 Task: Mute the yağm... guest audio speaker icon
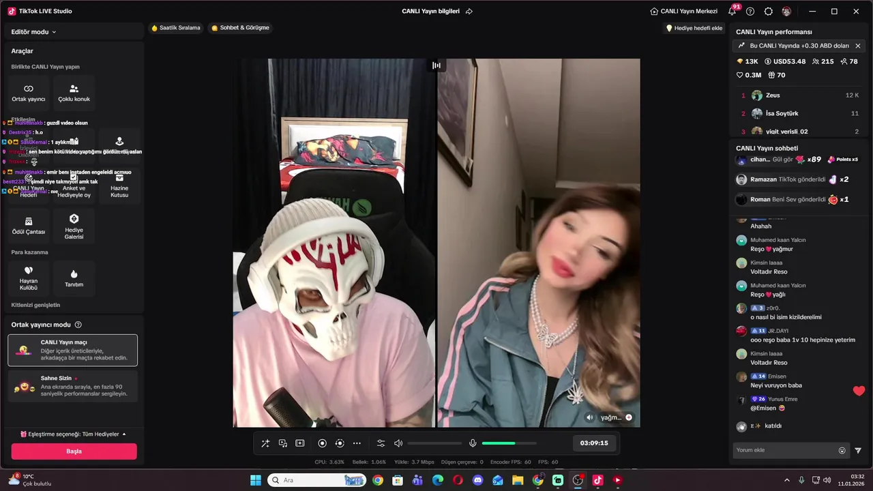pos(590,417)
